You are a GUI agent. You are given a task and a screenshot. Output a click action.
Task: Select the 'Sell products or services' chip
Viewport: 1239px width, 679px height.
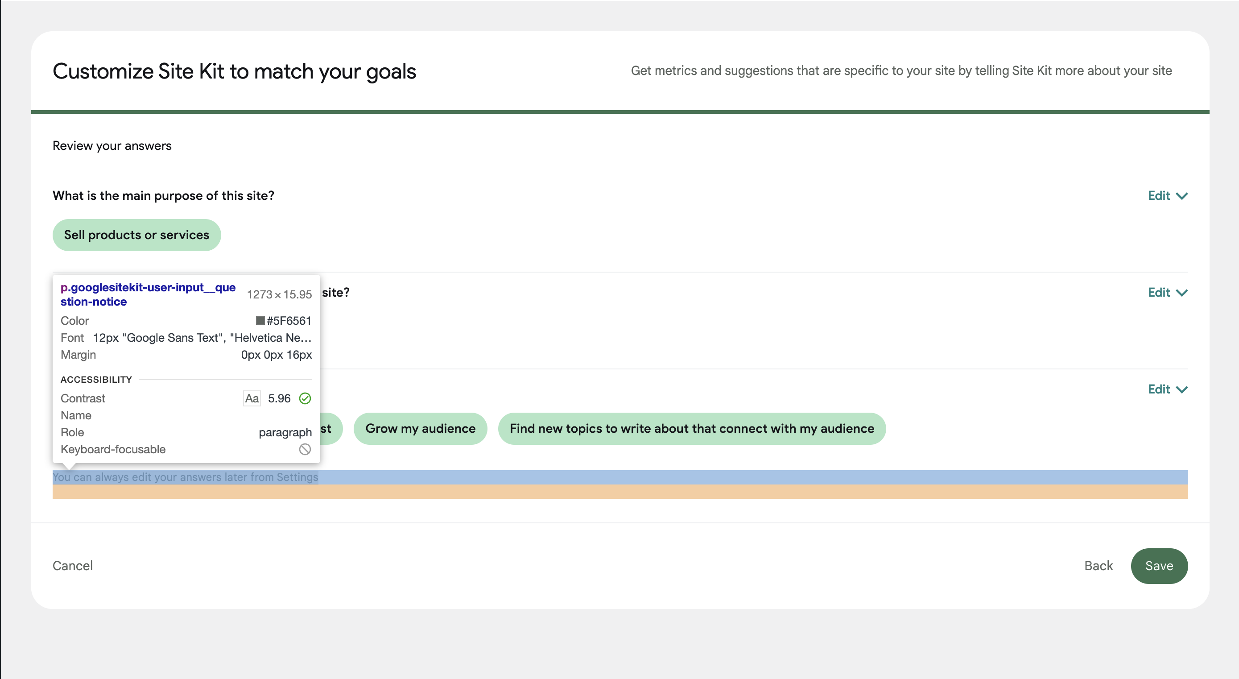[136, 235]
